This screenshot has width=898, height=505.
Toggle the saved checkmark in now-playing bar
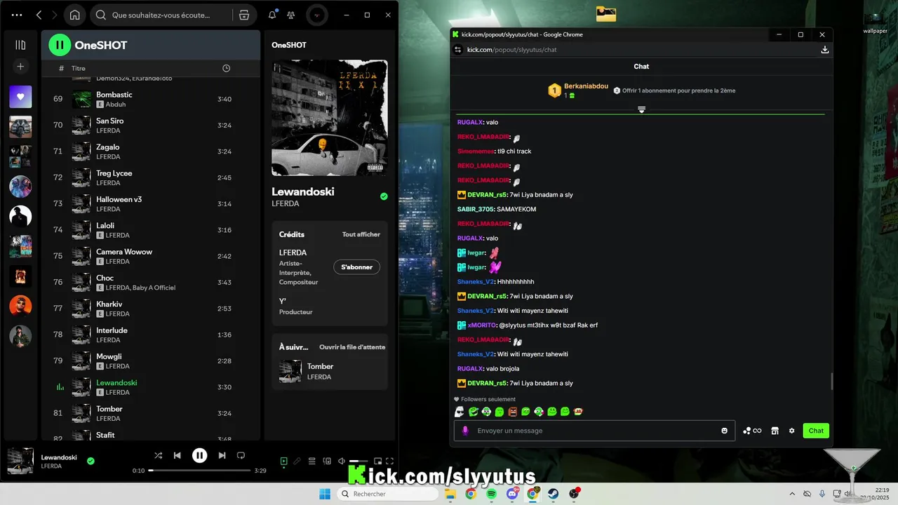[x=91, y=461]
